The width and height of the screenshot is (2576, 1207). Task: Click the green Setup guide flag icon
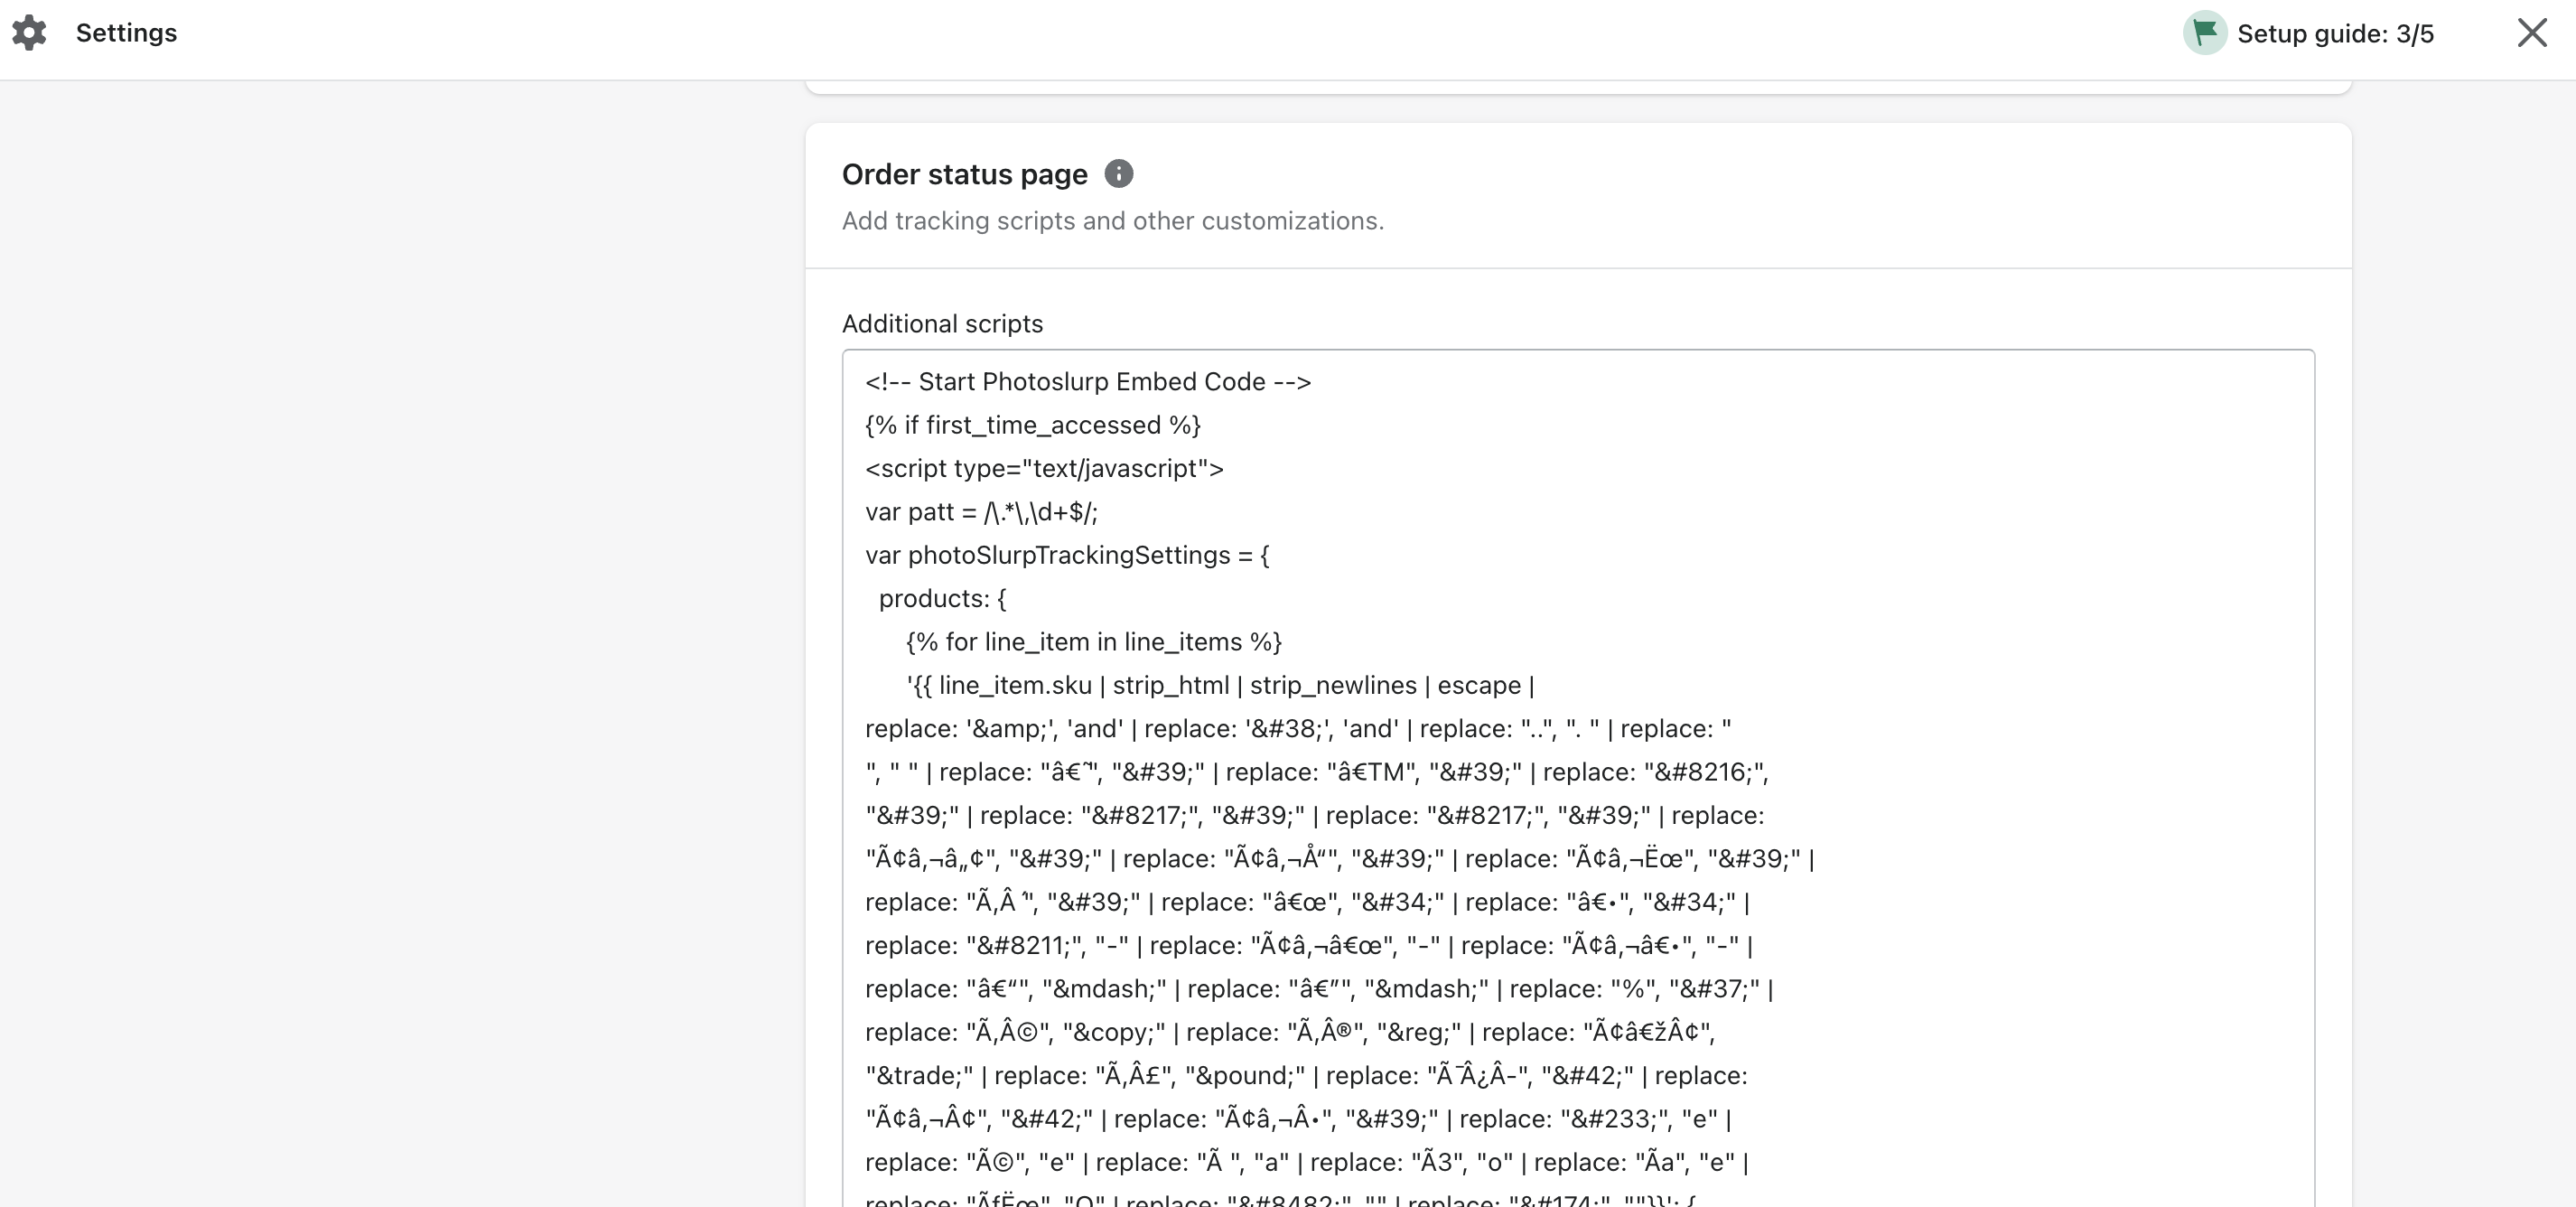coord(2204,33)
